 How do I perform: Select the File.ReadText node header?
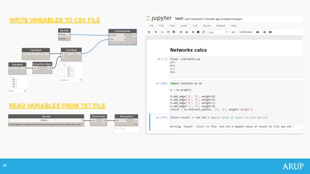click(x=126, y=116)
